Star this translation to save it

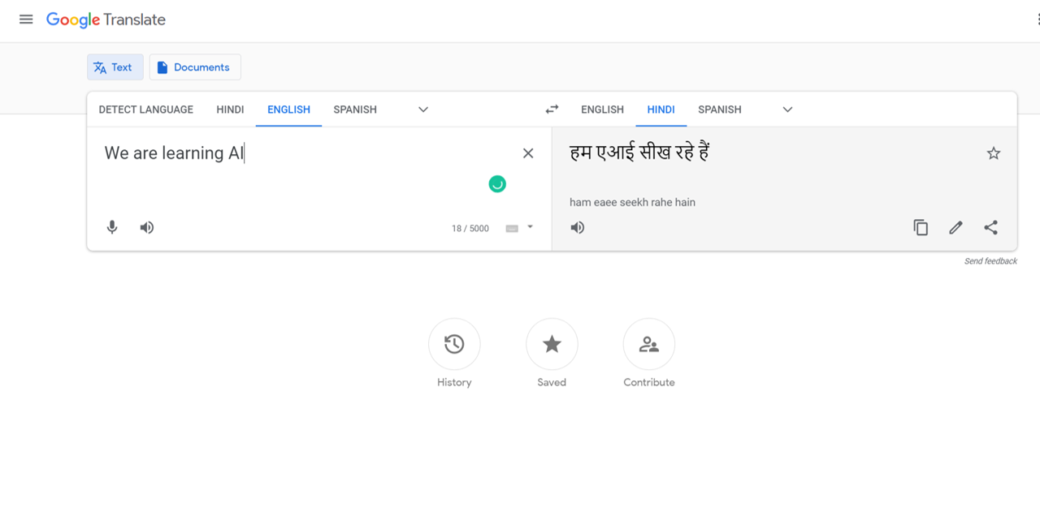coord(993,153)
